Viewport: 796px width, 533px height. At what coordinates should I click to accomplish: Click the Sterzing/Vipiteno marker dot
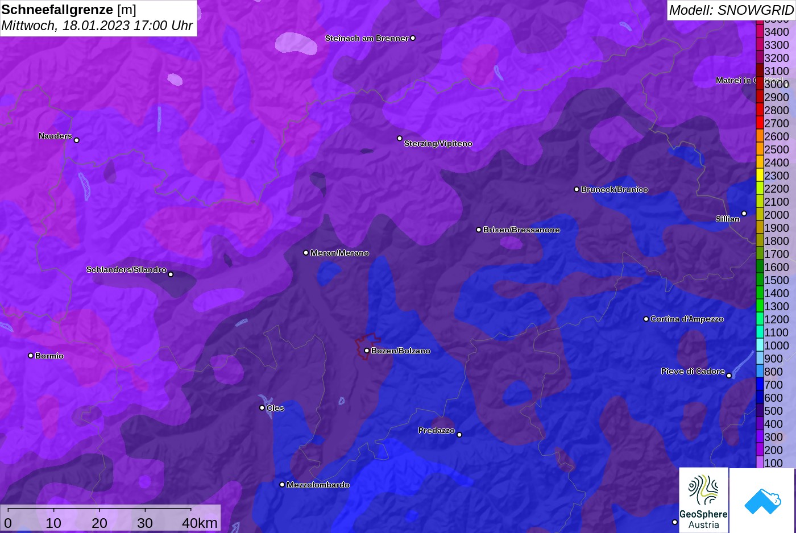400,138
